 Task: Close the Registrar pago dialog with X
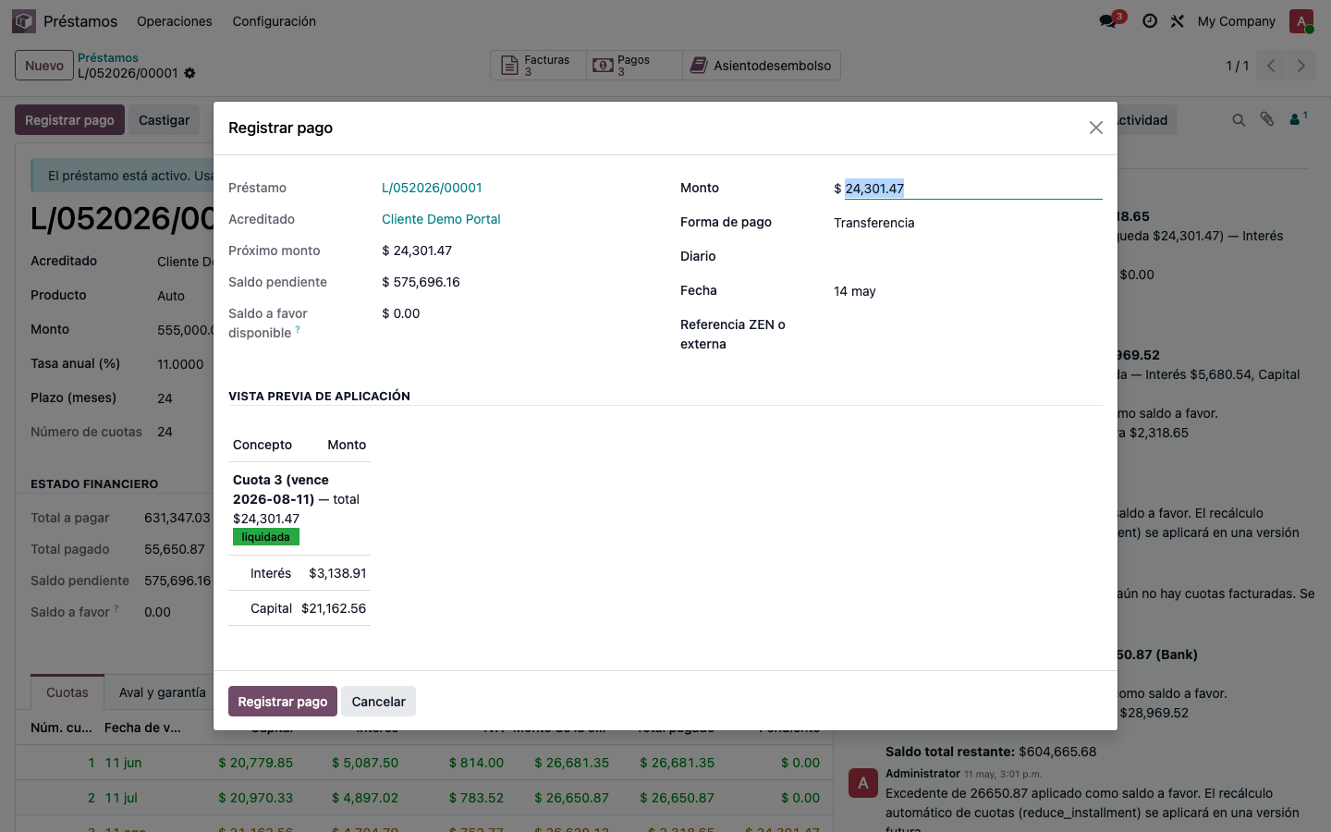click(x=1095, y=128)
